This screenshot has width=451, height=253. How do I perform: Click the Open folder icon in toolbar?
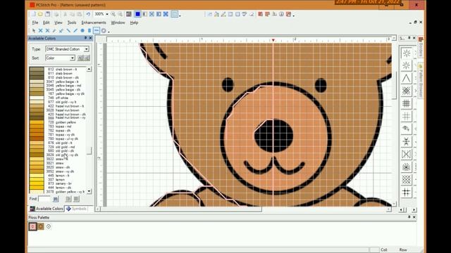[41, 14]
